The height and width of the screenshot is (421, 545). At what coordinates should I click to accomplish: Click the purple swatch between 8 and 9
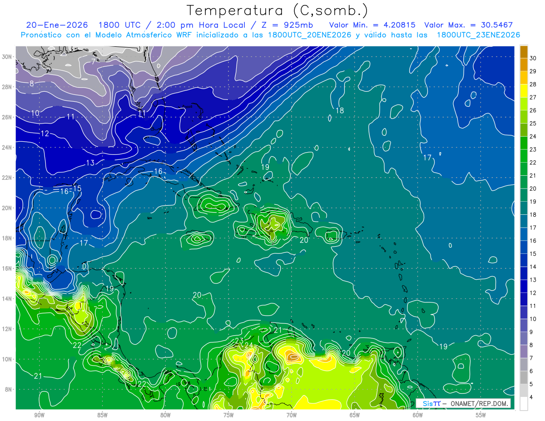pos(524,338)
